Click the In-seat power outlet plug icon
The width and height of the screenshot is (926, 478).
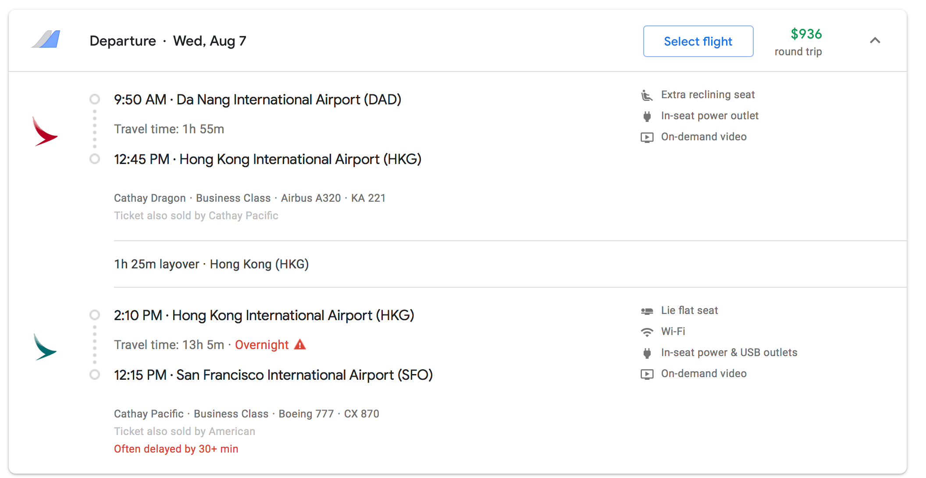coord(647,116)
